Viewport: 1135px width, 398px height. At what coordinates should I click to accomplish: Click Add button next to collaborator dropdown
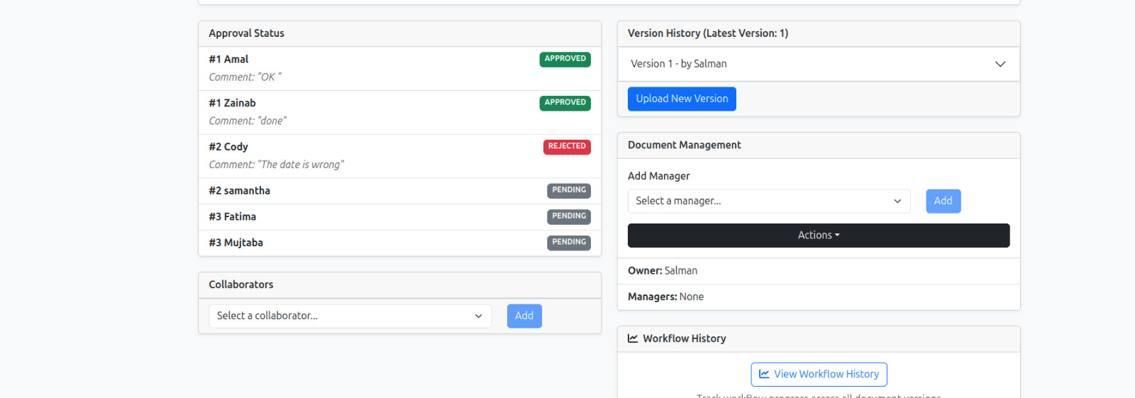pos(524,316)
